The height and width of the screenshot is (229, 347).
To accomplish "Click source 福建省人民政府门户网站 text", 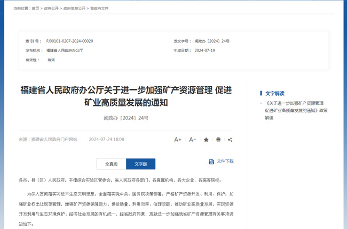I will pyautogui.click(x=54, y=140).
